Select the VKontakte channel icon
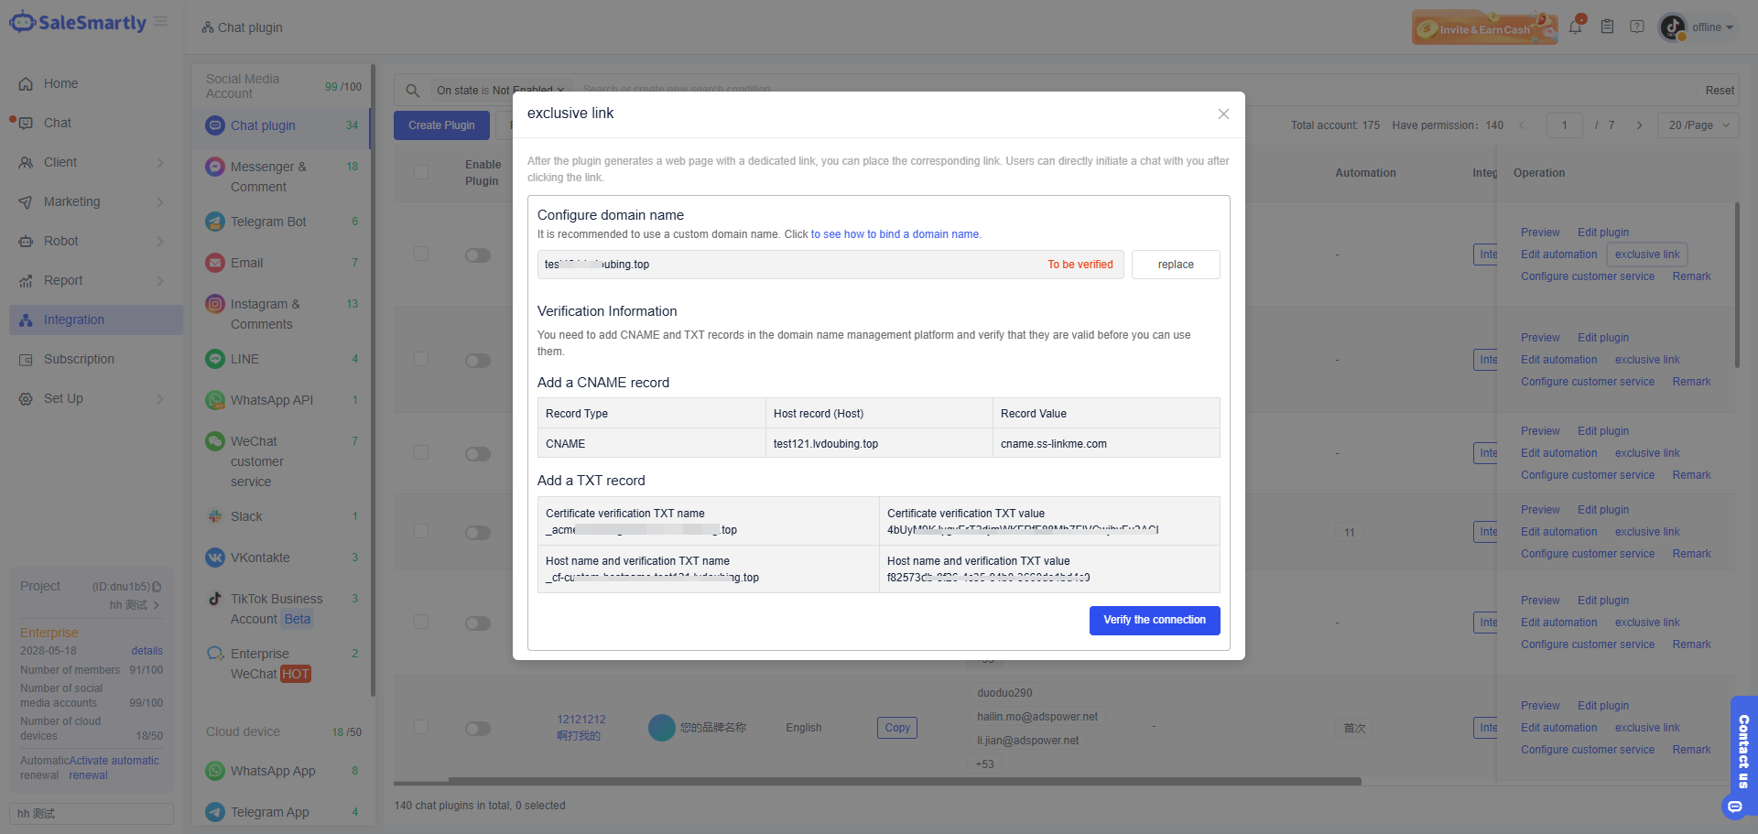Image resolution: width=1758 pixels, height=834 pixels. pos(215,558)
